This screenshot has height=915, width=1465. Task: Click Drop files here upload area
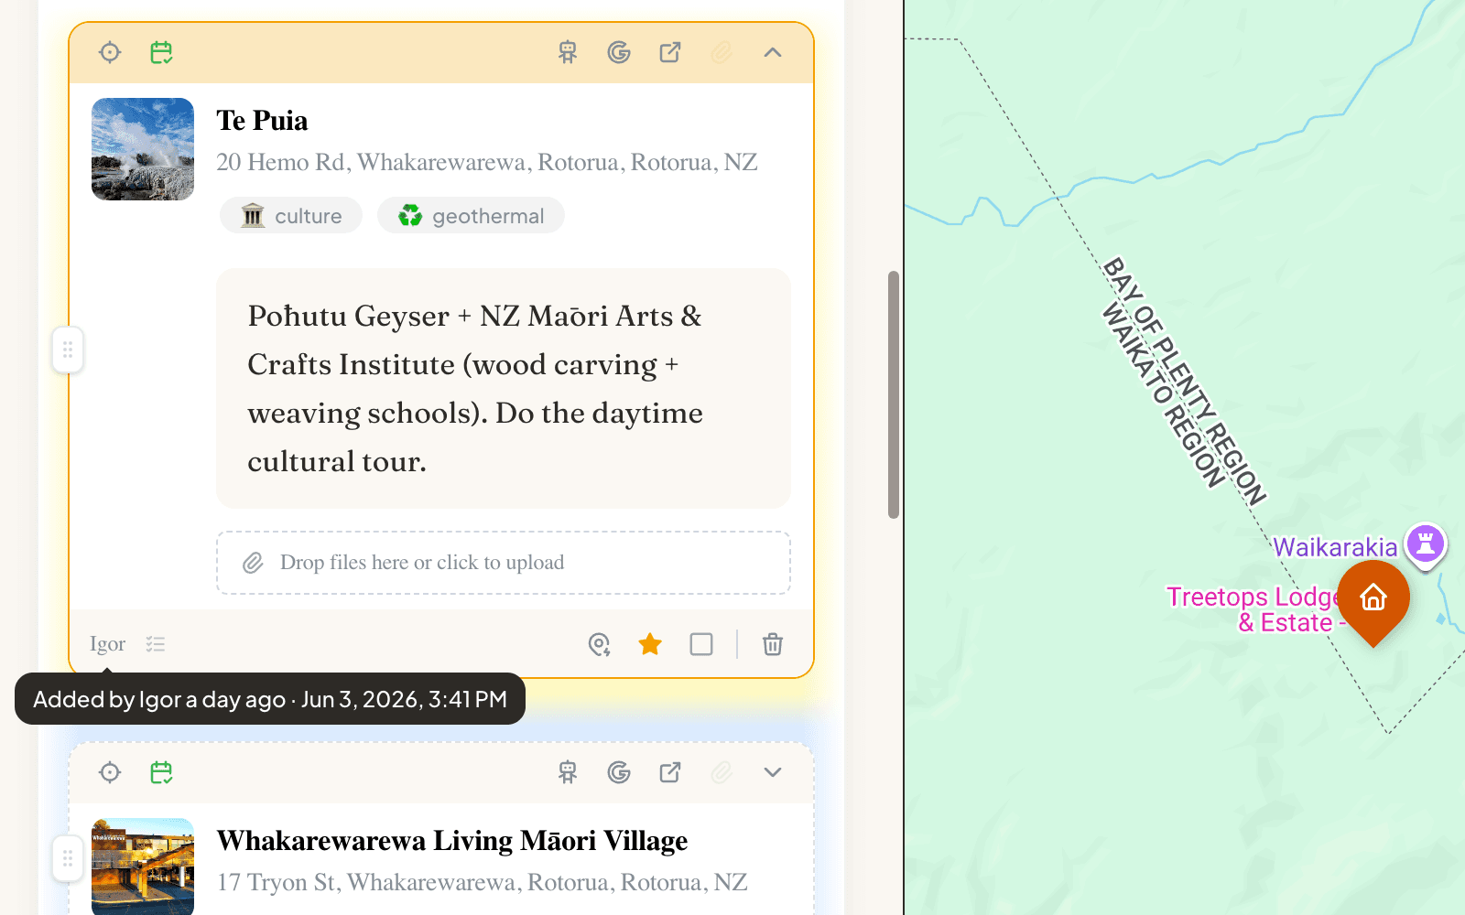pyautogui.click(x=504, y=563)
